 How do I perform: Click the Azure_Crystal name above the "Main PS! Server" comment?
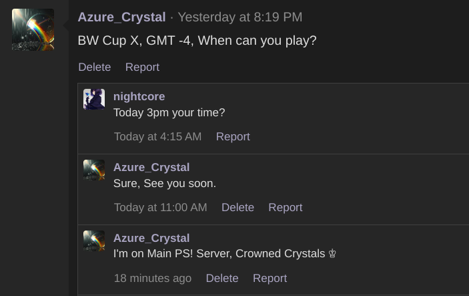[151, 238]
